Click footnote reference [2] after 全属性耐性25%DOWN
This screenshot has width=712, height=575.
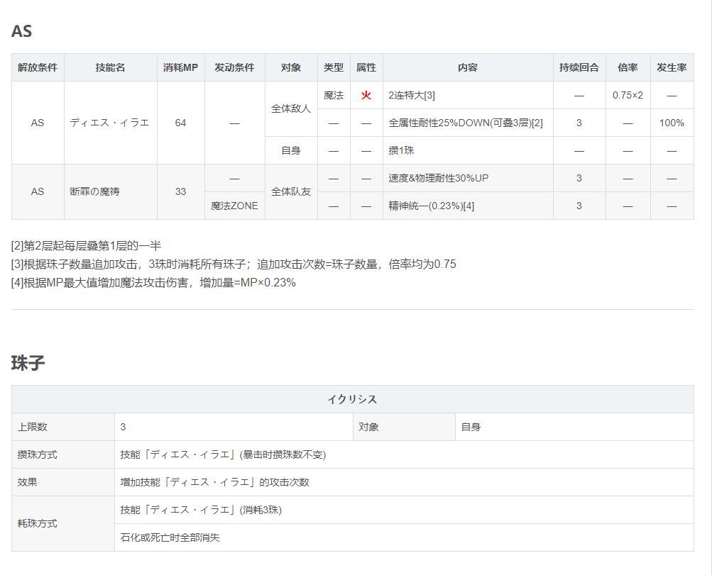pyautogui.click(x=537, y=123)
